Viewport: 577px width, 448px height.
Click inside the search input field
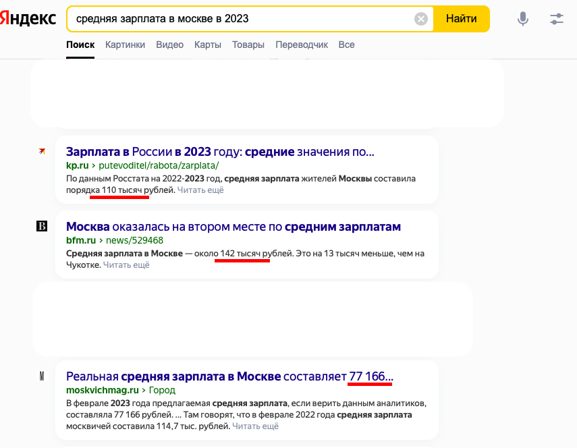click(x=236, y=18)
